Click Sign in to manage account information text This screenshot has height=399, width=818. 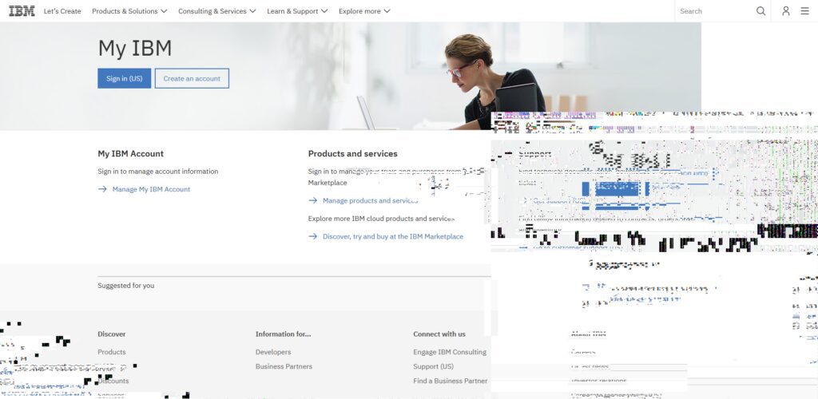(x=158, y=172)
